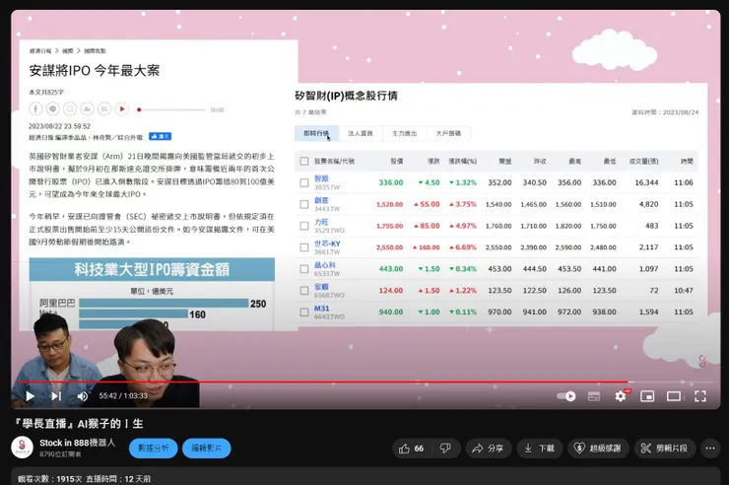
Task: Like the video showing 66 likes
Action: (411, 449)
